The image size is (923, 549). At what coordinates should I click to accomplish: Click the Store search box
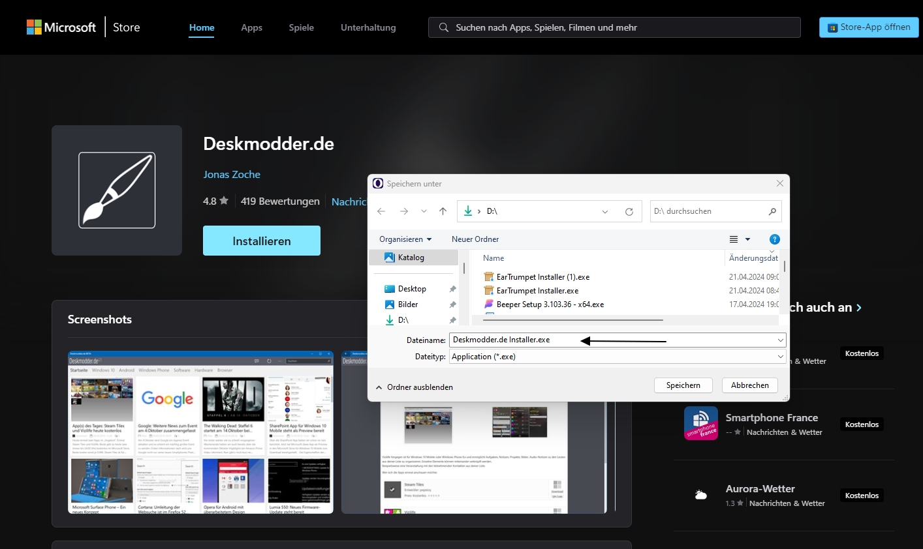point(614,27)
